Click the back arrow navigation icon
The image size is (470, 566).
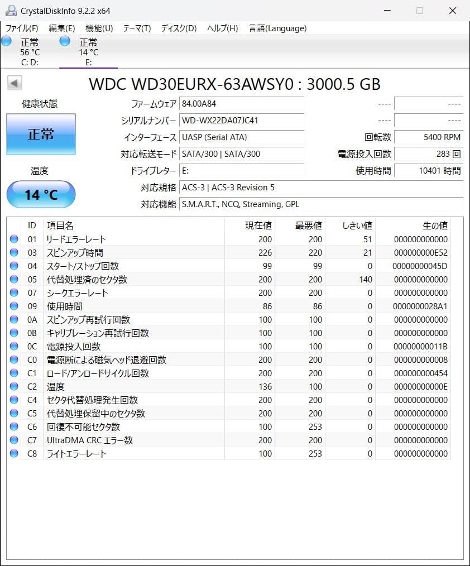tap(14, 83)
